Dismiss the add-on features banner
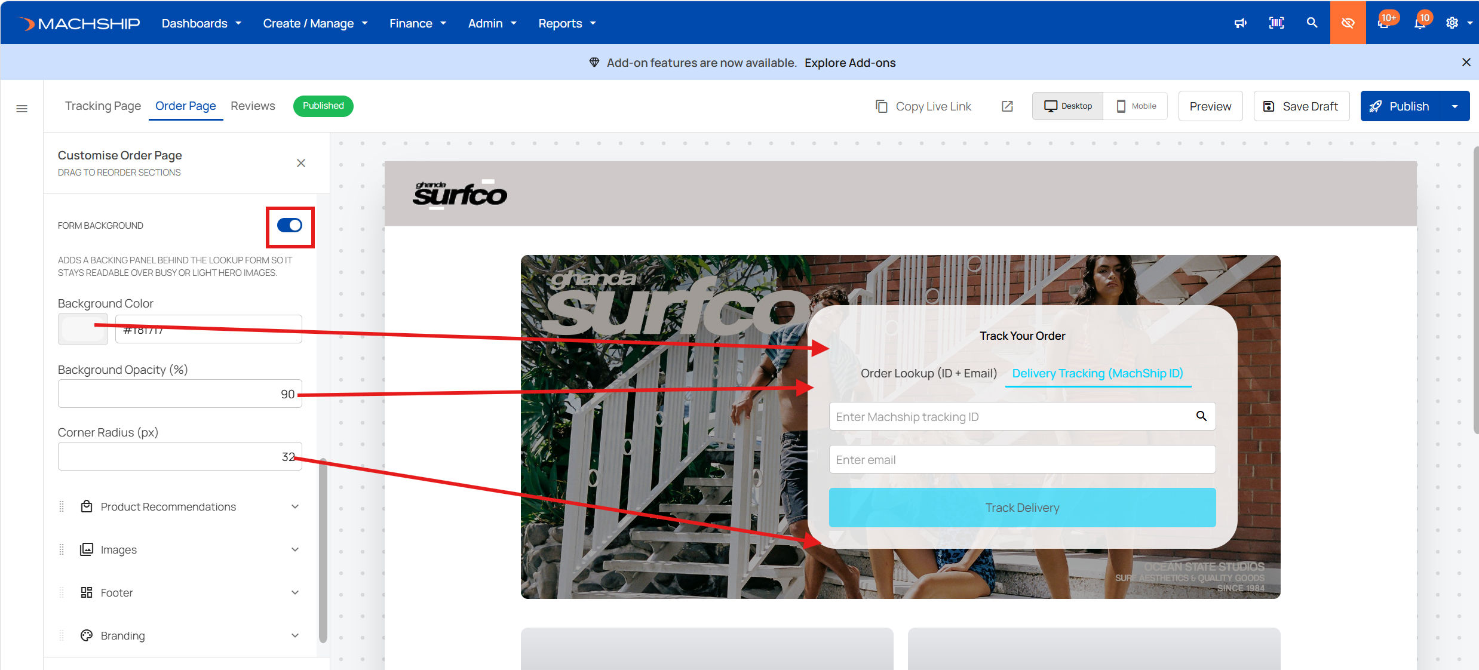Screen dimensions: 1479x670 point(1466,62)
